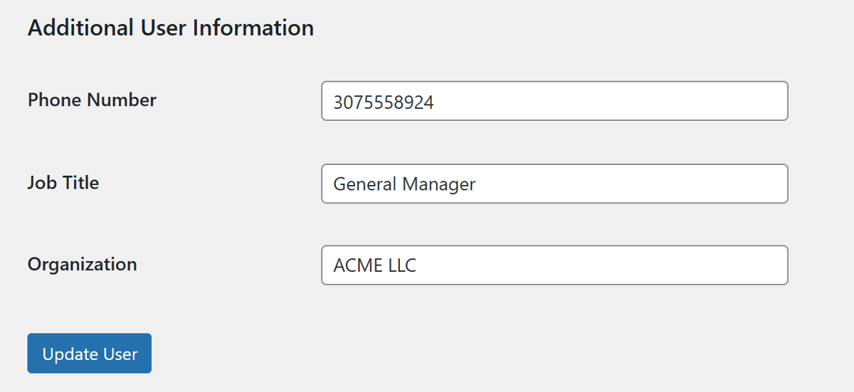This screenshot has width=854, height=392.
Task: Focus the Phone Number input field
Action: pos(554,101)
